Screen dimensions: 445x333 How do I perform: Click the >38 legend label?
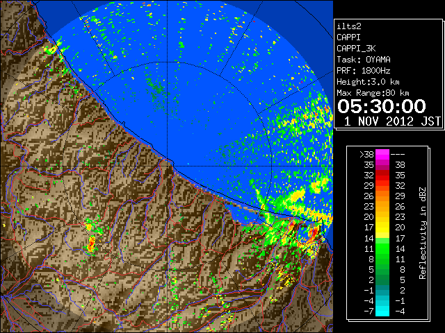(366, 155)
